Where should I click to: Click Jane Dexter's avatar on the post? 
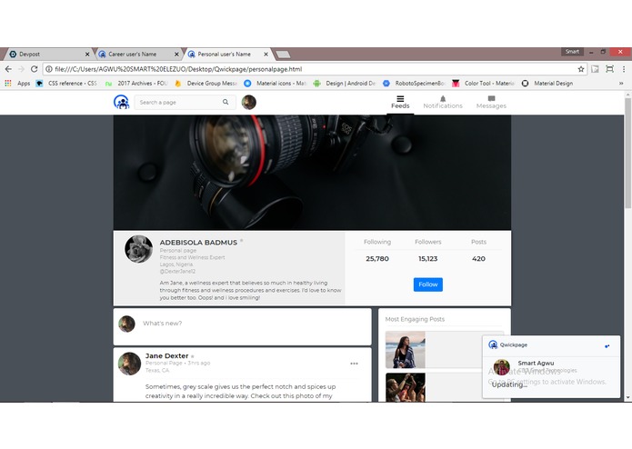129,364
